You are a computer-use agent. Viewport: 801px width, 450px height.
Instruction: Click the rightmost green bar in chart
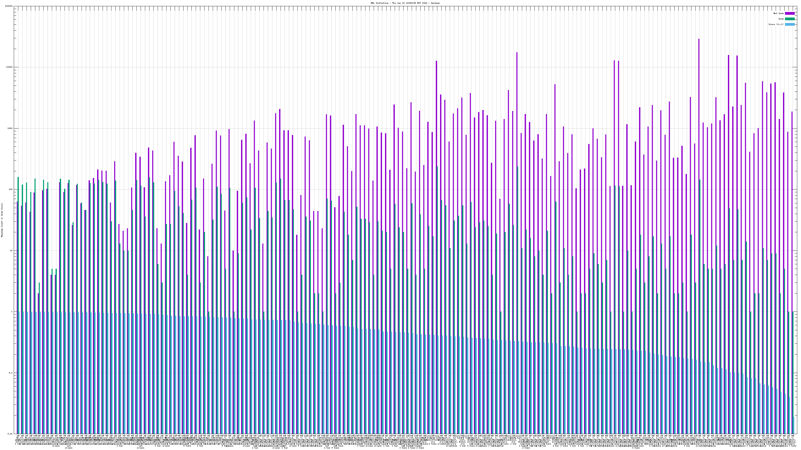(793, 373)
